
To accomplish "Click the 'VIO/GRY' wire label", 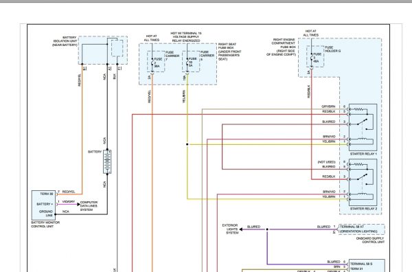I will click(x=69, y=202).
